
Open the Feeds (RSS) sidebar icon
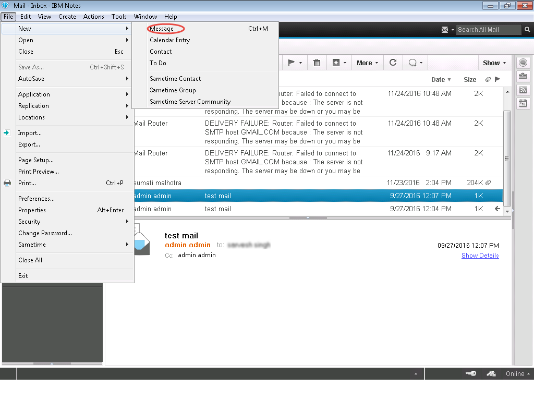click(523, 90)
